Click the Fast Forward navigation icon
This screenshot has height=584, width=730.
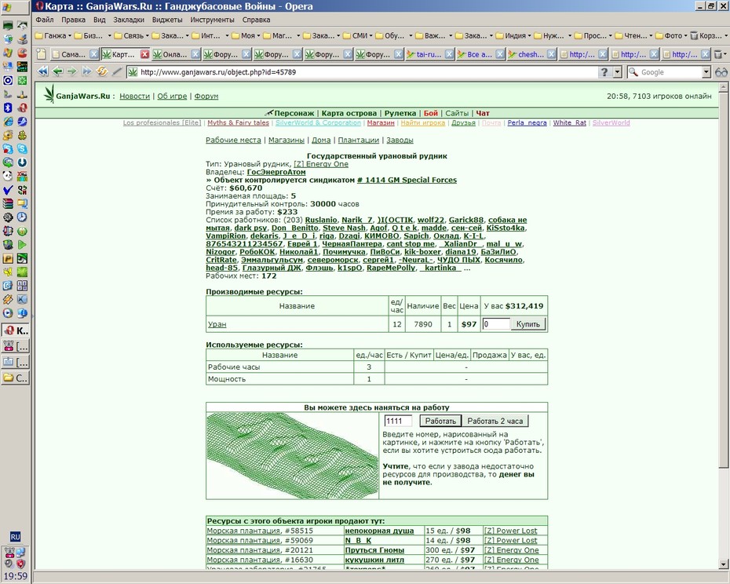(87, 71)
